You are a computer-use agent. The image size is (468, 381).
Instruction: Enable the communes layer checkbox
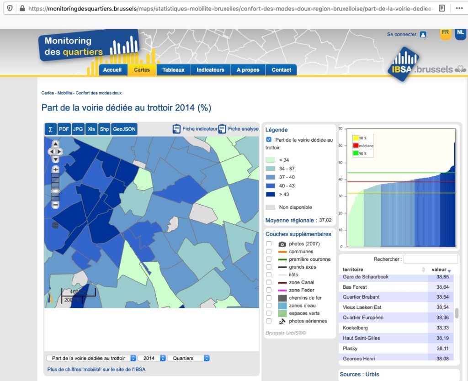269,252
